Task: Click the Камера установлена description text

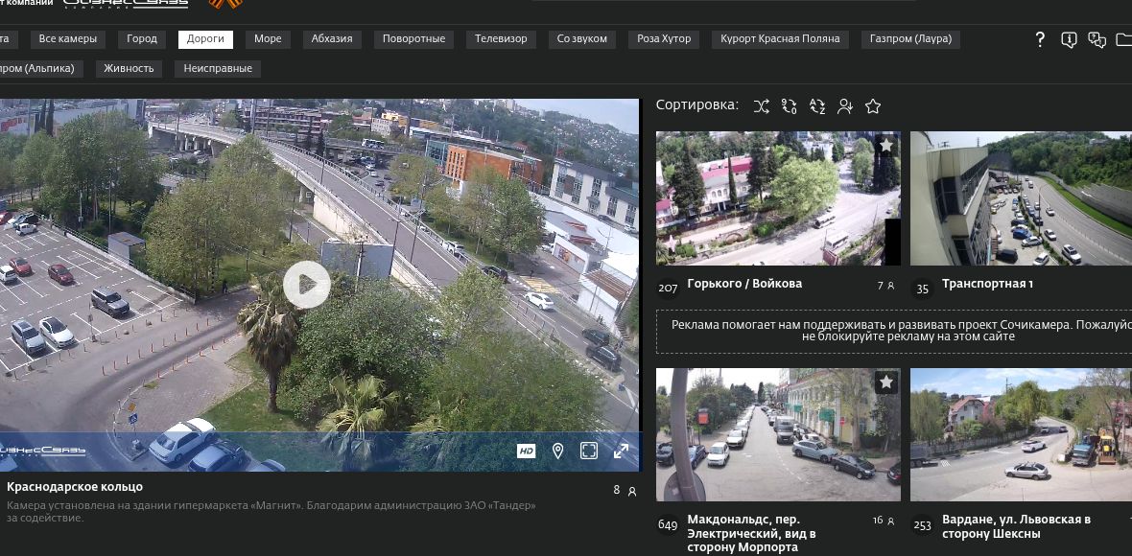Action: click(x=271, y=511)
